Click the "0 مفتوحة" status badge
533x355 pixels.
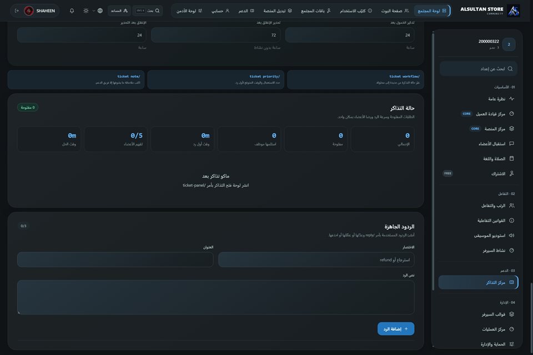click(x=28, y=108)
